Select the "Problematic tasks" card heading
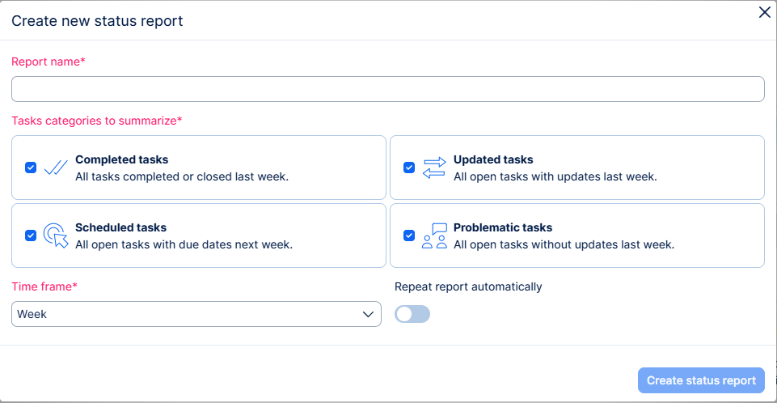Screen dimensions: 777x403 point(503,228)
